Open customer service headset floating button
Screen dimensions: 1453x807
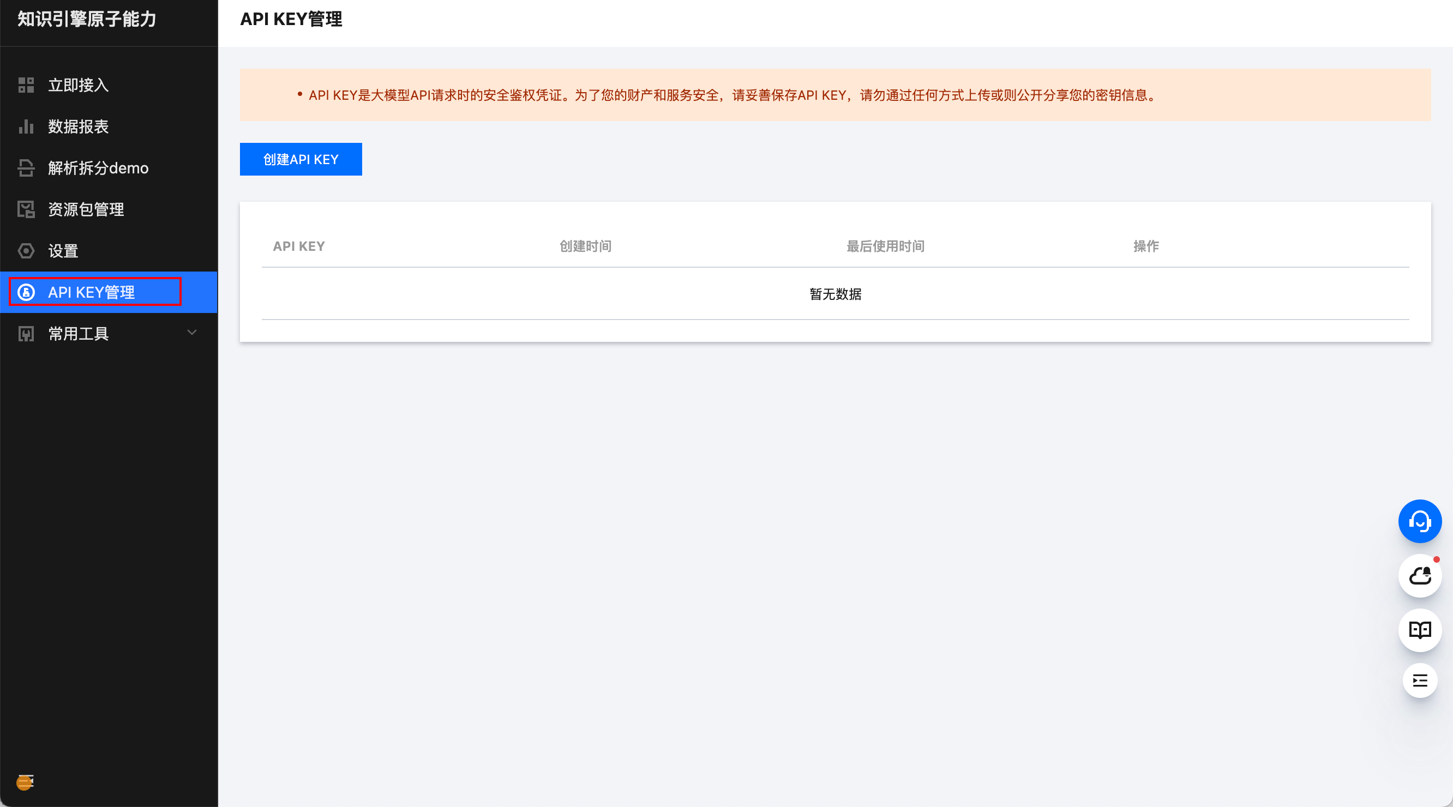tap(1419, 521)
